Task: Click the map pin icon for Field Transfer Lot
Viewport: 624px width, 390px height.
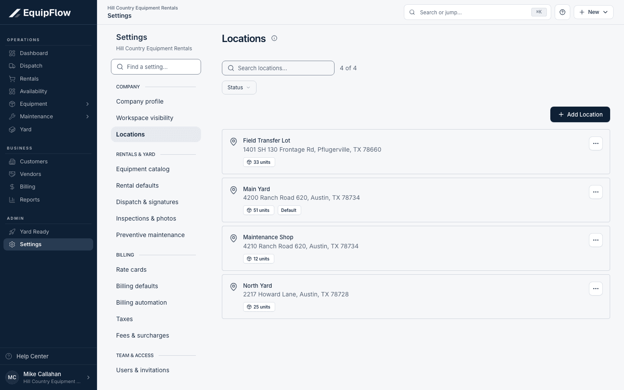Action: pos(234,142)
